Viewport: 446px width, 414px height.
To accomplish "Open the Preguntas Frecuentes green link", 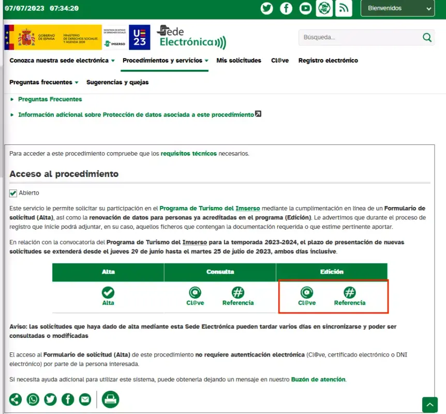I will pos(50,99).
